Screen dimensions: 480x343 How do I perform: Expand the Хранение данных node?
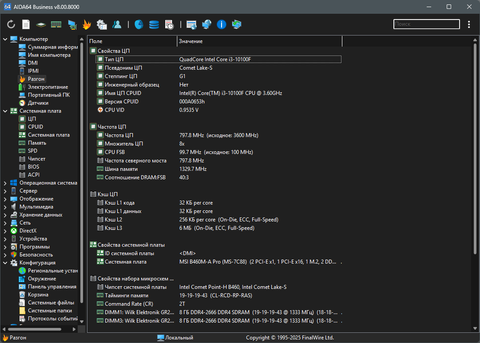point(5,215)
